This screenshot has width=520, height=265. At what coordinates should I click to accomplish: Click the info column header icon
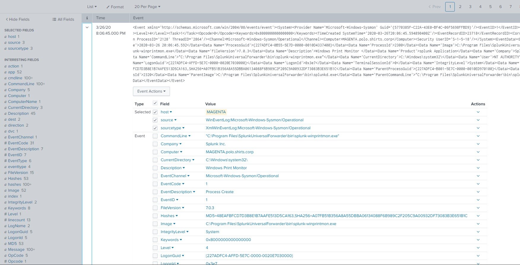click(87, 18)
